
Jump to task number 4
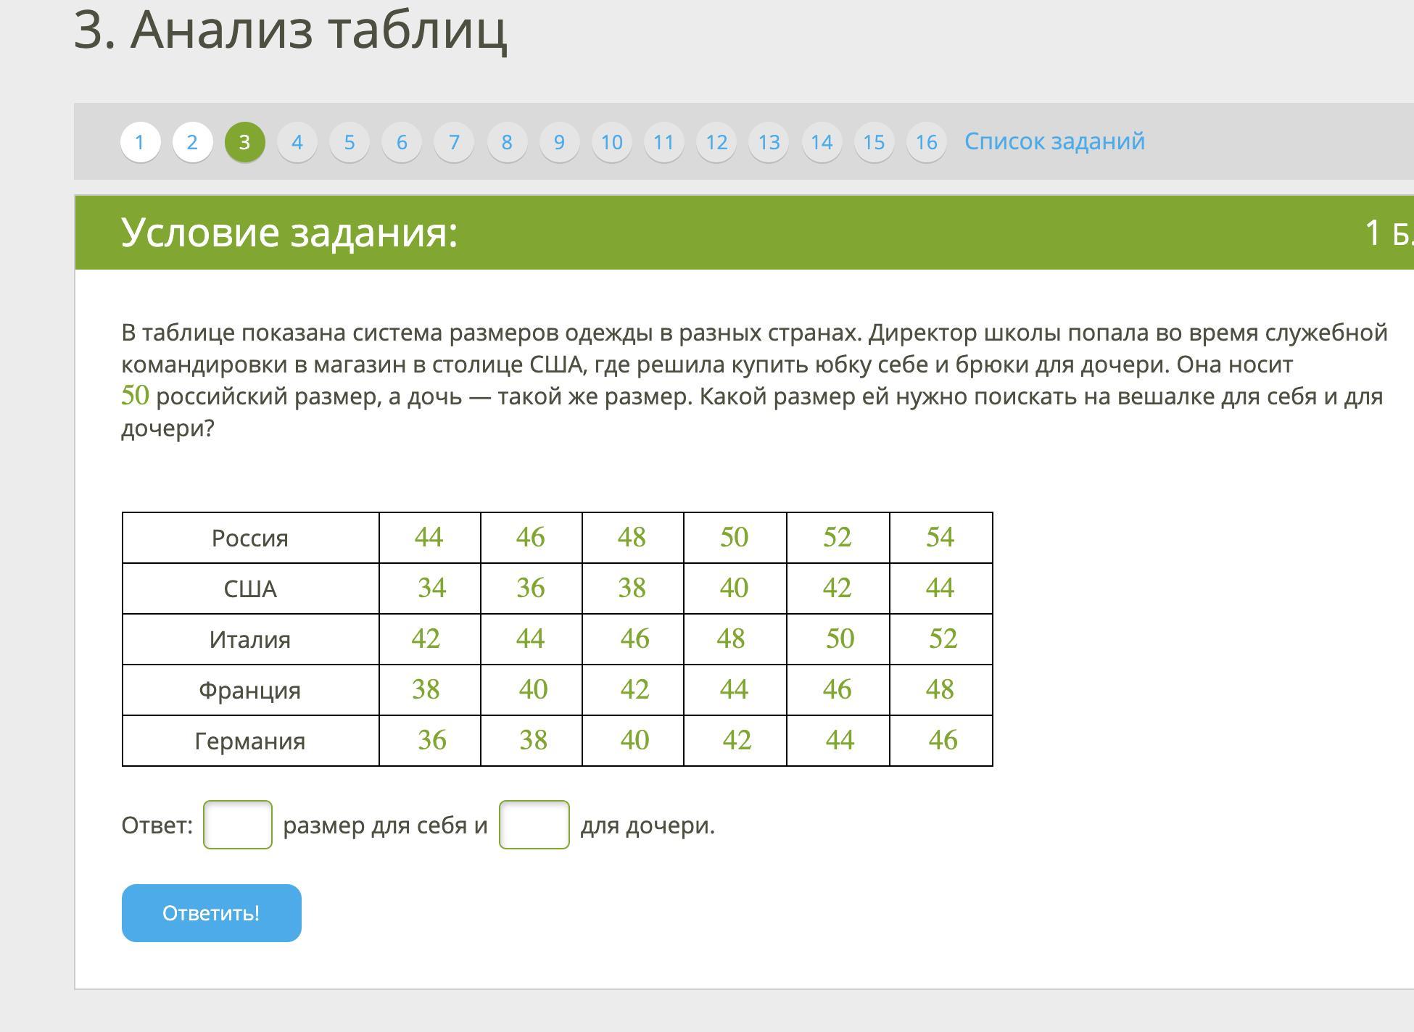pyautogui.click(x=297, y=142)
